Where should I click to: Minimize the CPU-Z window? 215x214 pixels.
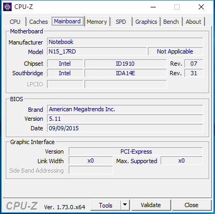(x=153, y=7)
